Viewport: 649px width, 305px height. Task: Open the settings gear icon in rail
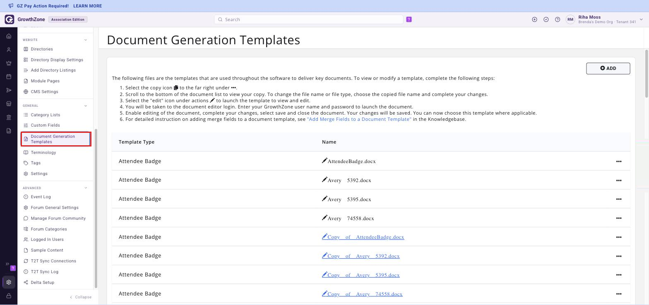tap(9, 282)
